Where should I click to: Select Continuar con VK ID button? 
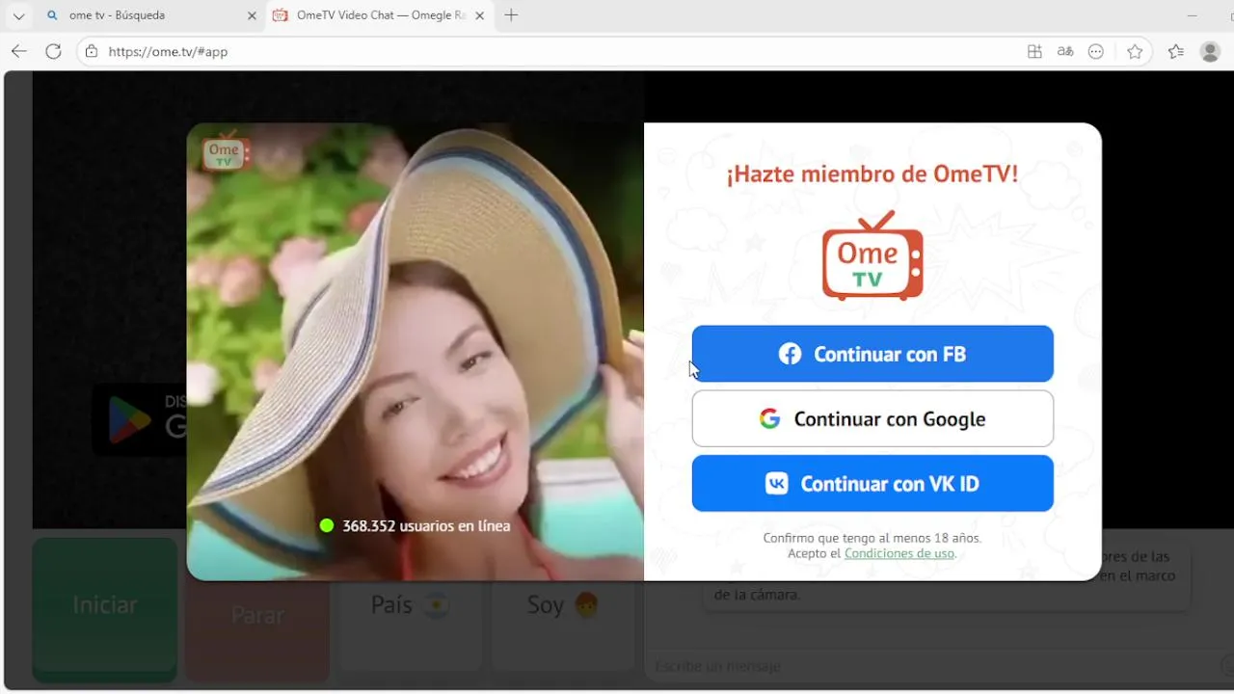pos(872,483)
